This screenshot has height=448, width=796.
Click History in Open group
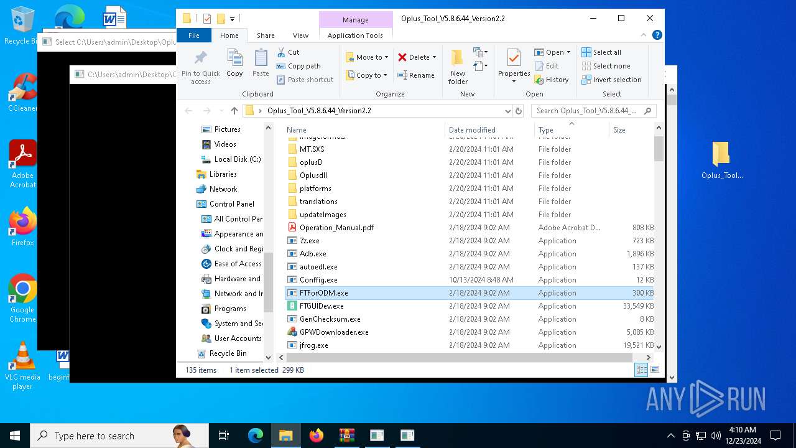pos(551,80)
